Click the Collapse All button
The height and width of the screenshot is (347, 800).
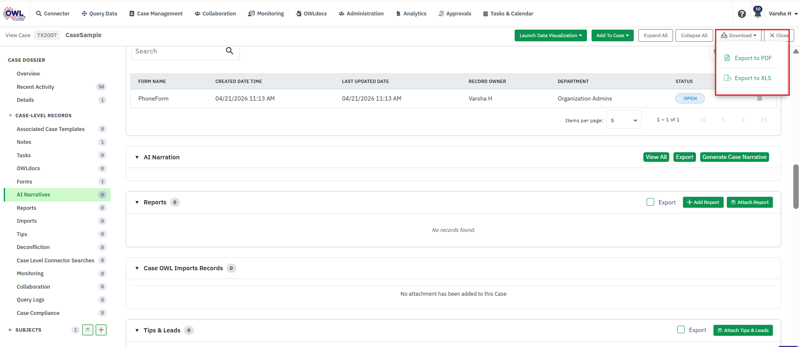point(694,35)
